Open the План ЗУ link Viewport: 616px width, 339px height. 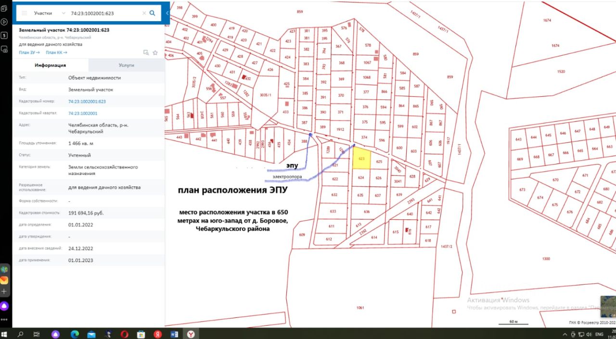point(29,52)
